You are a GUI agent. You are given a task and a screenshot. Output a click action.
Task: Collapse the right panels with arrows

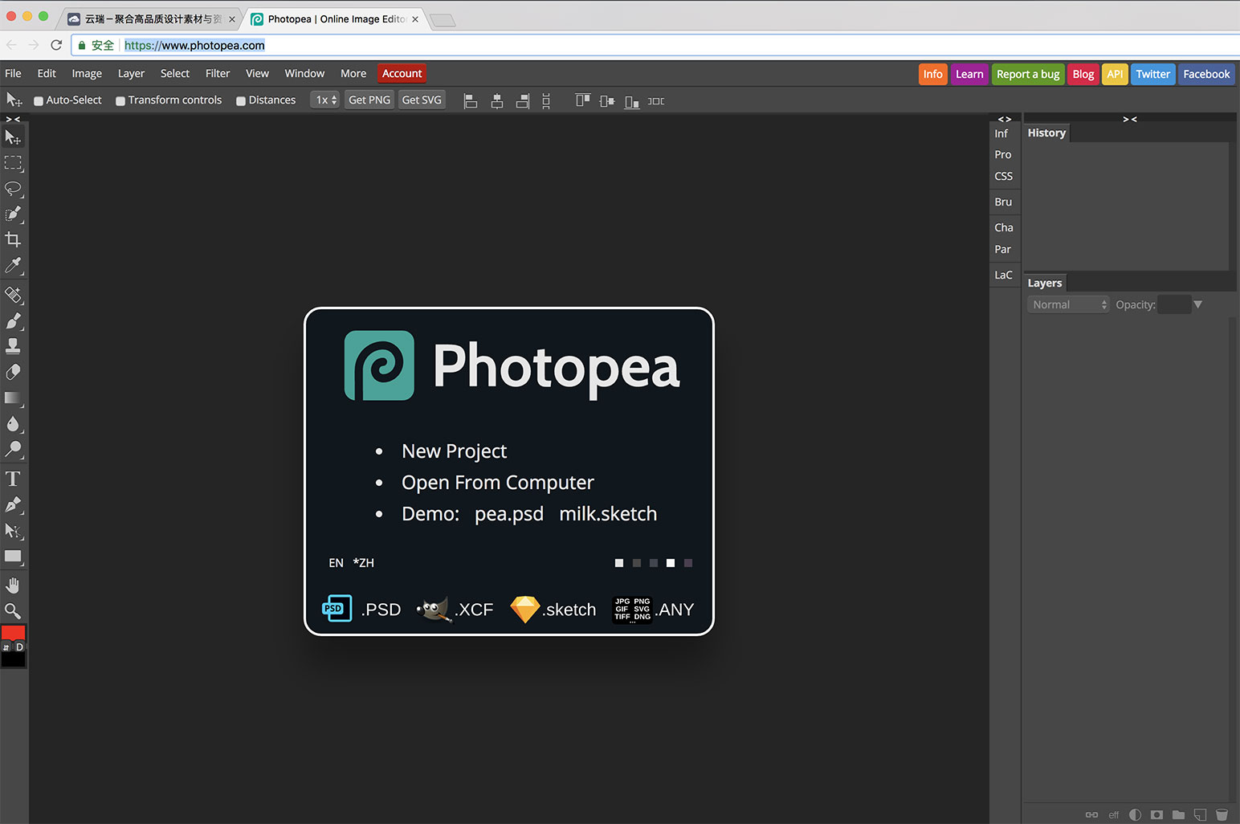point(1129,119)
